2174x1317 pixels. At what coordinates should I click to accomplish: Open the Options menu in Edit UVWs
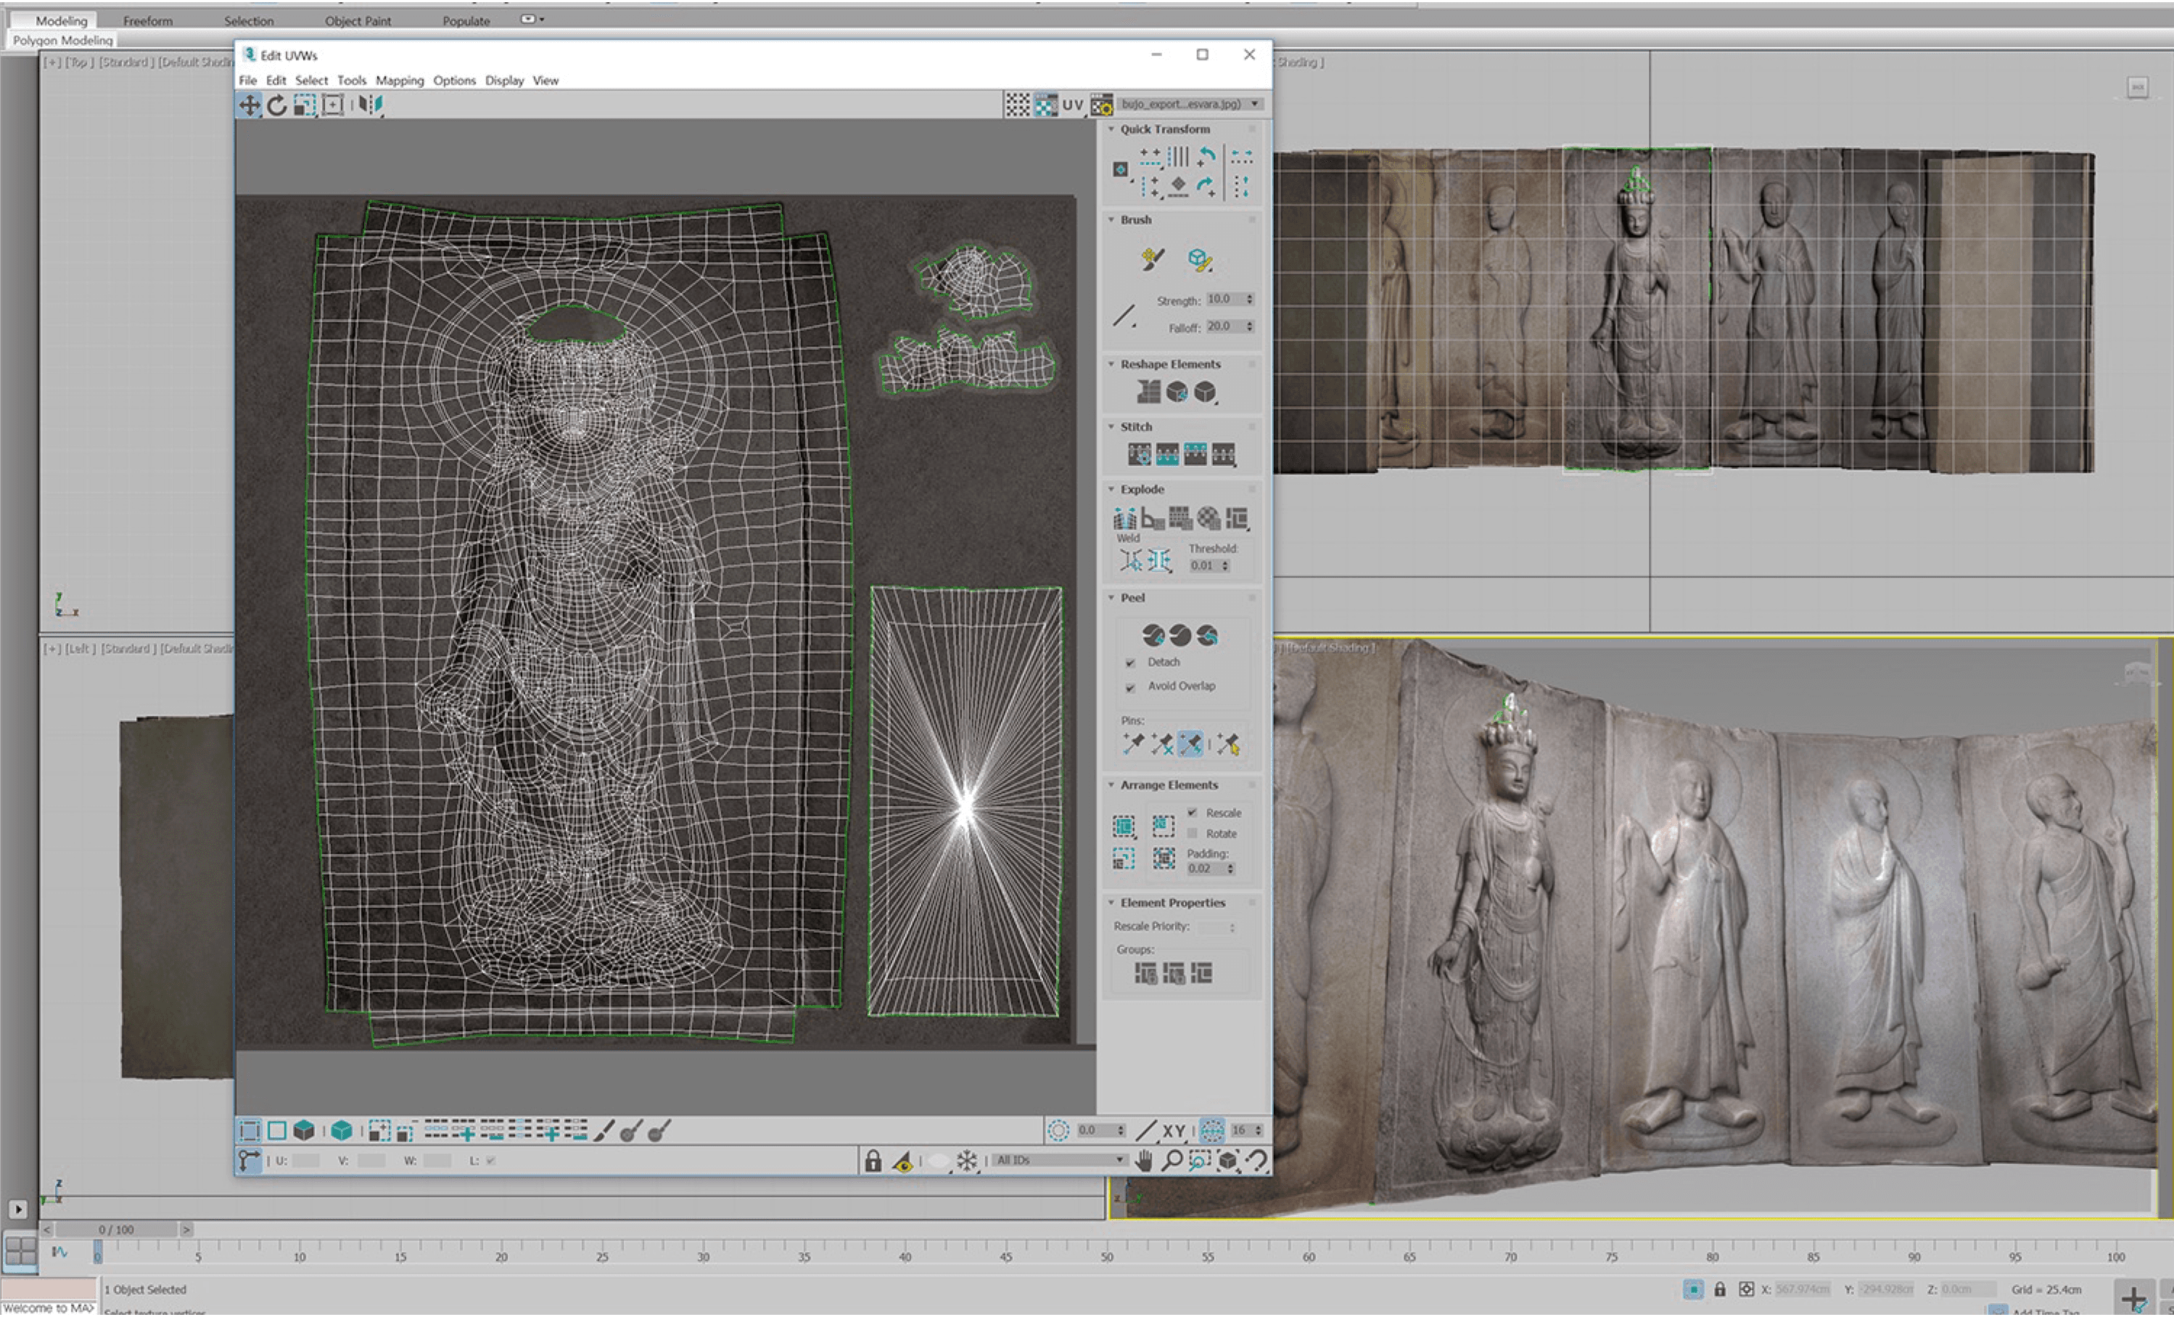coord(454,81)
